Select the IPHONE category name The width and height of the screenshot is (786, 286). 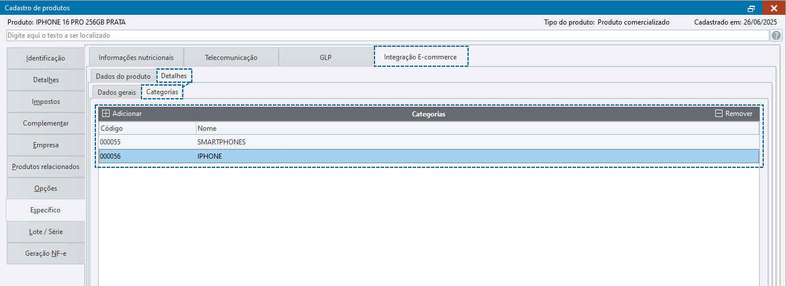[210, 156]
